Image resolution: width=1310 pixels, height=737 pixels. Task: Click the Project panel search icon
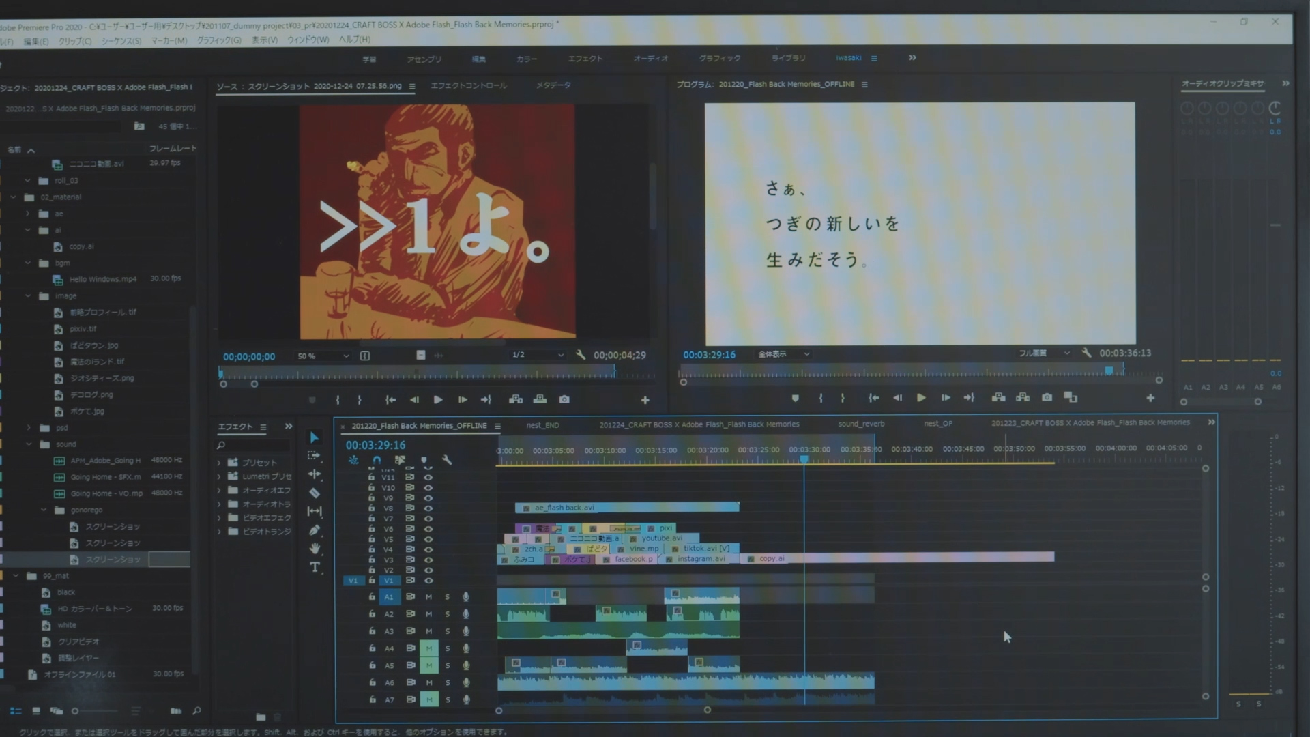click(196, 711)
